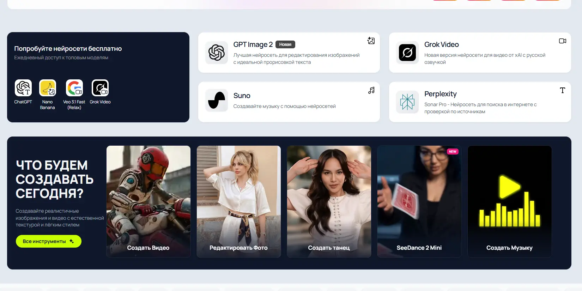
Task: Launch Veo 3.1 Fast (Relax) icon
Action: pos(74,88)
